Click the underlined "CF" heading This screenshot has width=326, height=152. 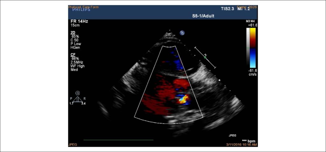(73, 55)
